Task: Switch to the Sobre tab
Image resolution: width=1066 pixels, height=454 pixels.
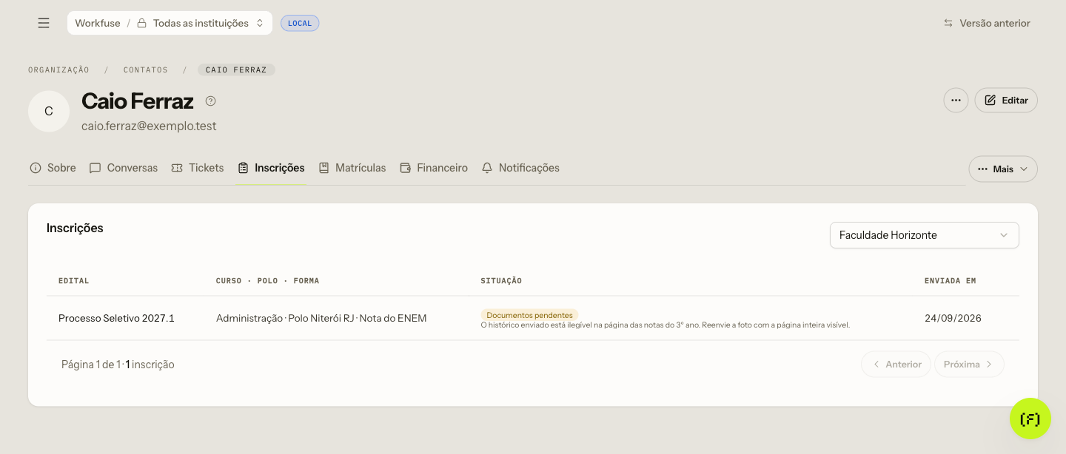Action: 53,168
